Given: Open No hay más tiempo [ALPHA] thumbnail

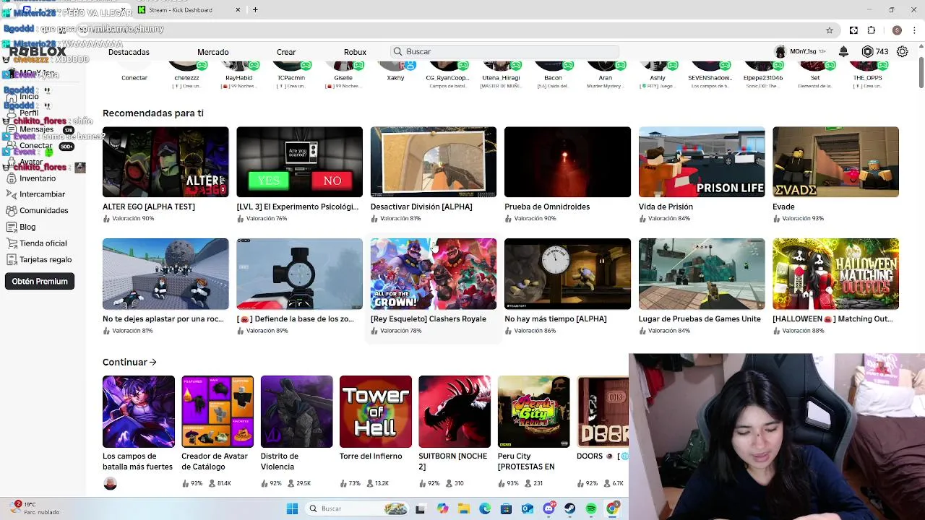Looking at the screenshot, I should point(567,274).
